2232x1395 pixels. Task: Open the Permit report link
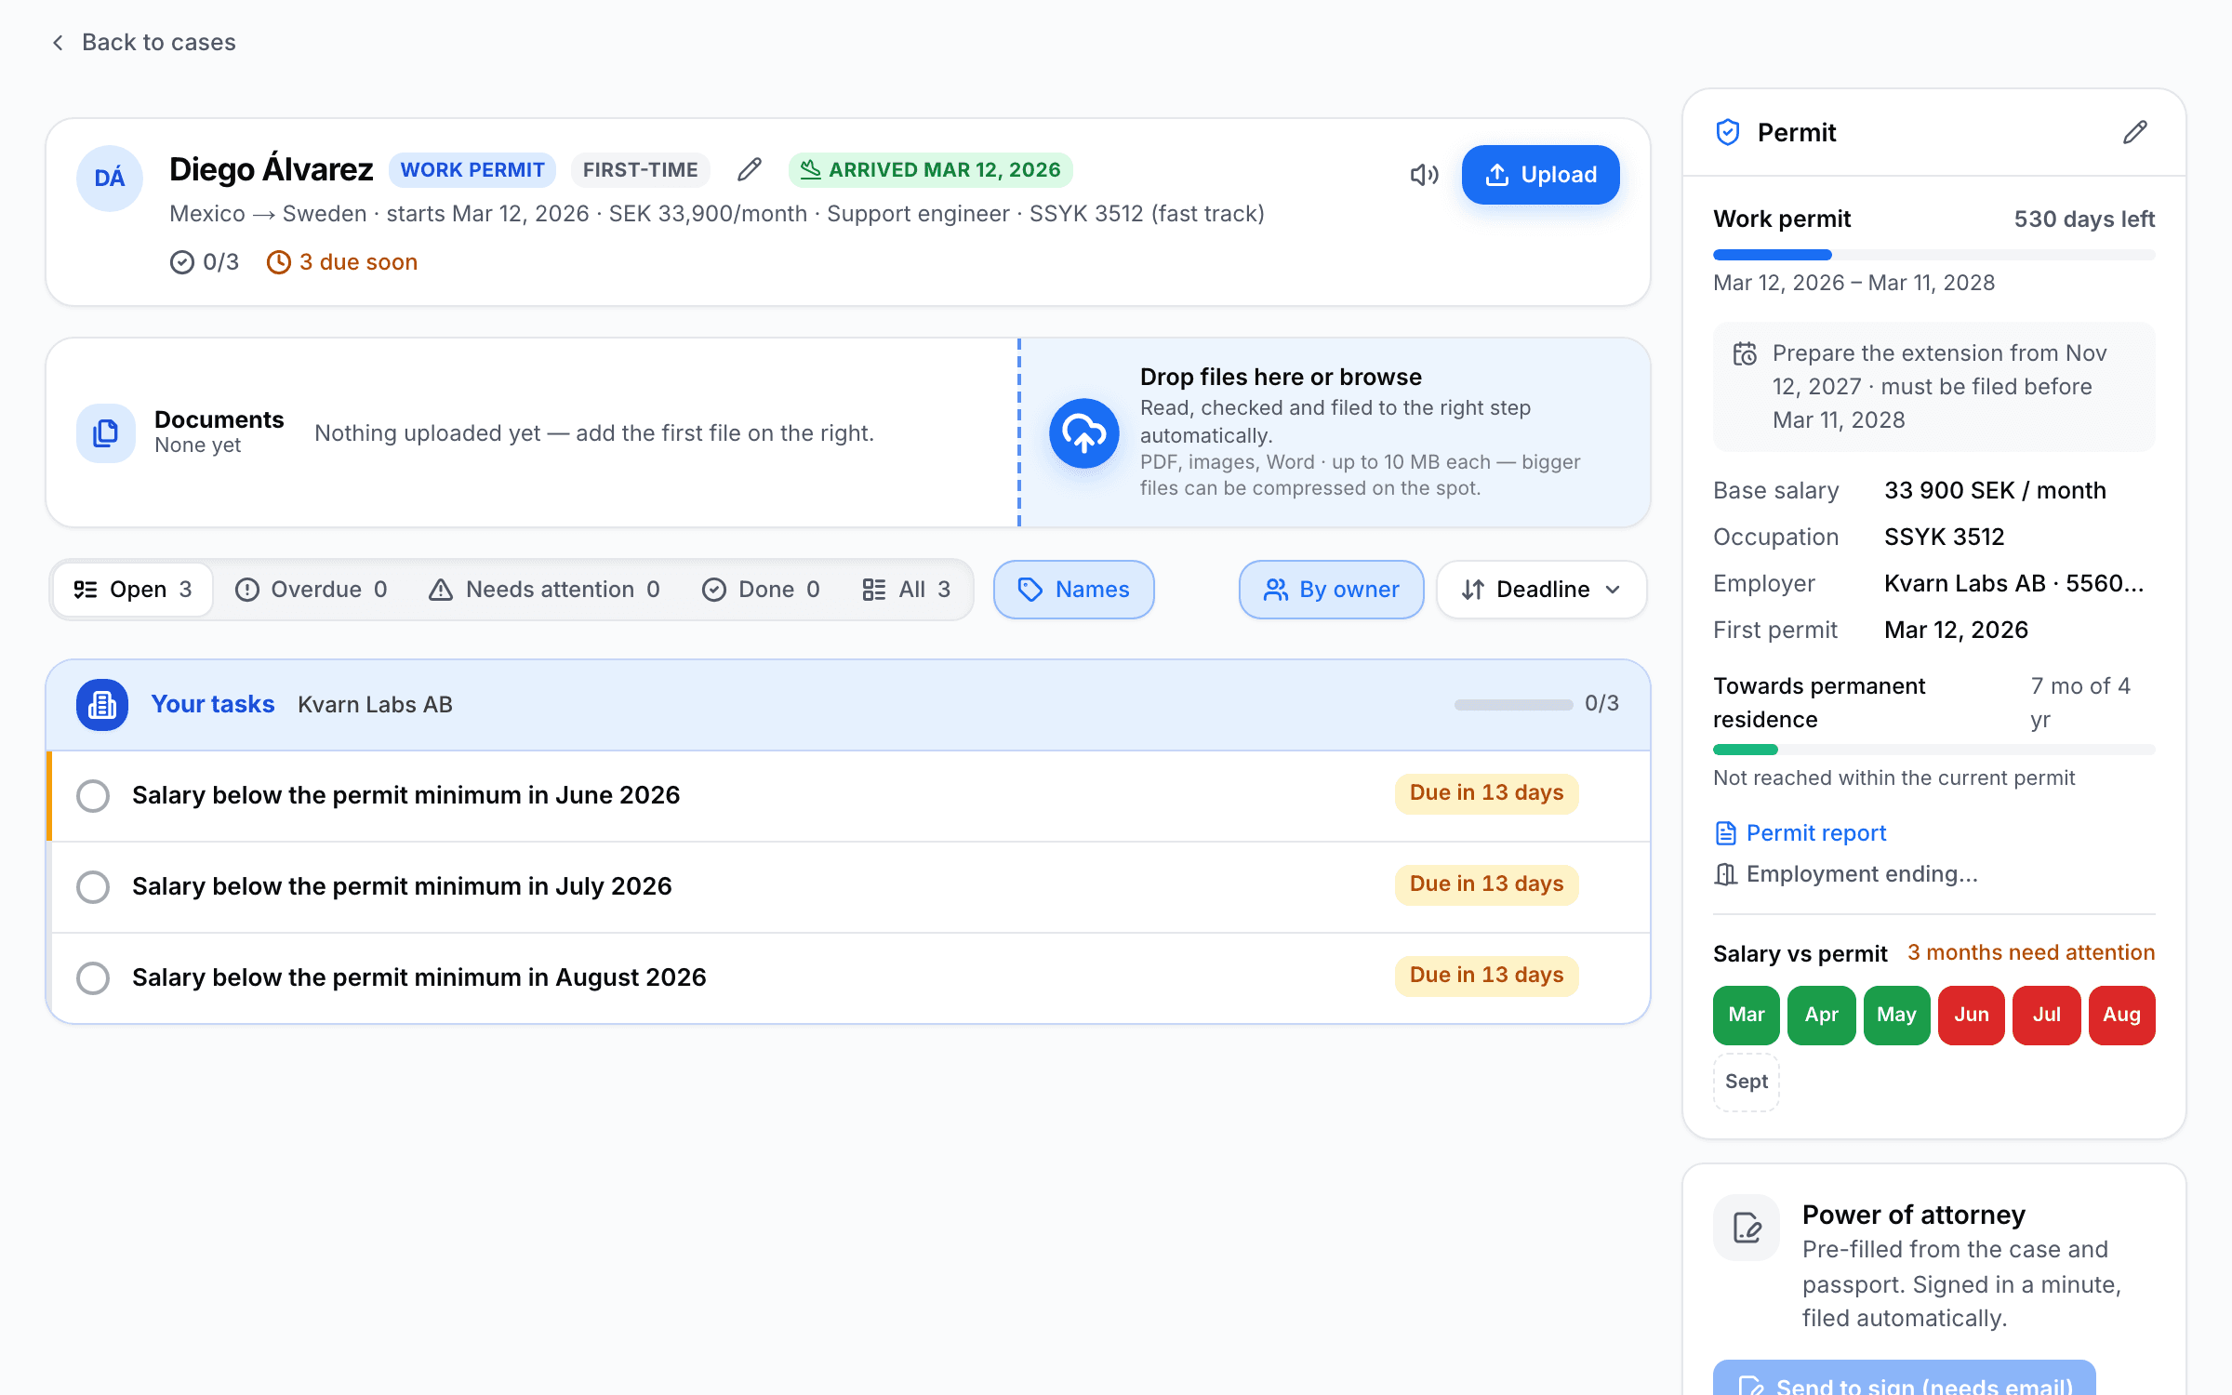point(1800,833)
